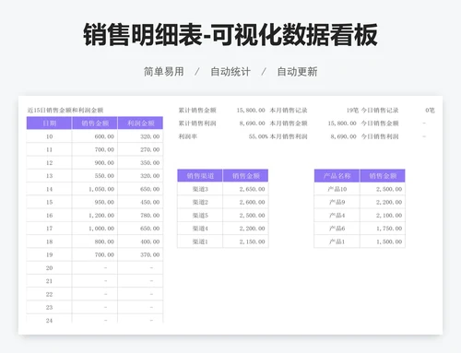Click the date cell 11
The height and width of the screenshot is (353, 461).
click(49, 149)
